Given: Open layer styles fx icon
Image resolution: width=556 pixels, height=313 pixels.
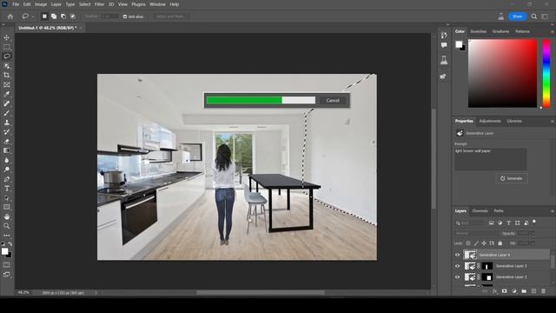Looking at the screenshot, I should pyautogui.click(x=494, y=291).
